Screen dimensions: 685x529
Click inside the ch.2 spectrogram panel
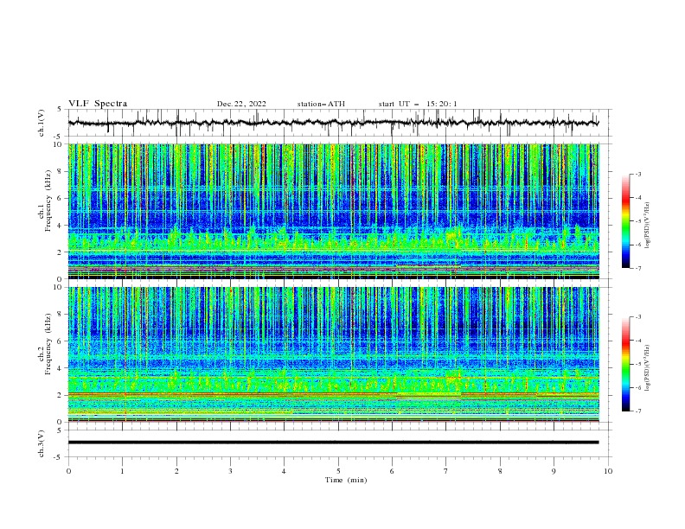coord(333,354)
